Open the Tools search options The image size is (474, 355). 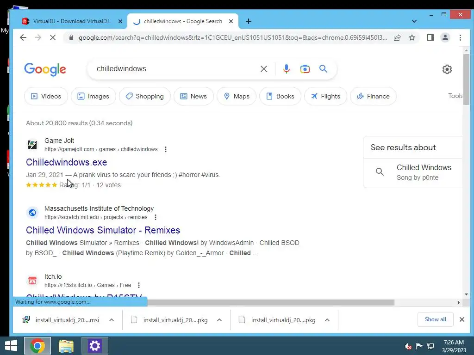click(x=455, y=96)
